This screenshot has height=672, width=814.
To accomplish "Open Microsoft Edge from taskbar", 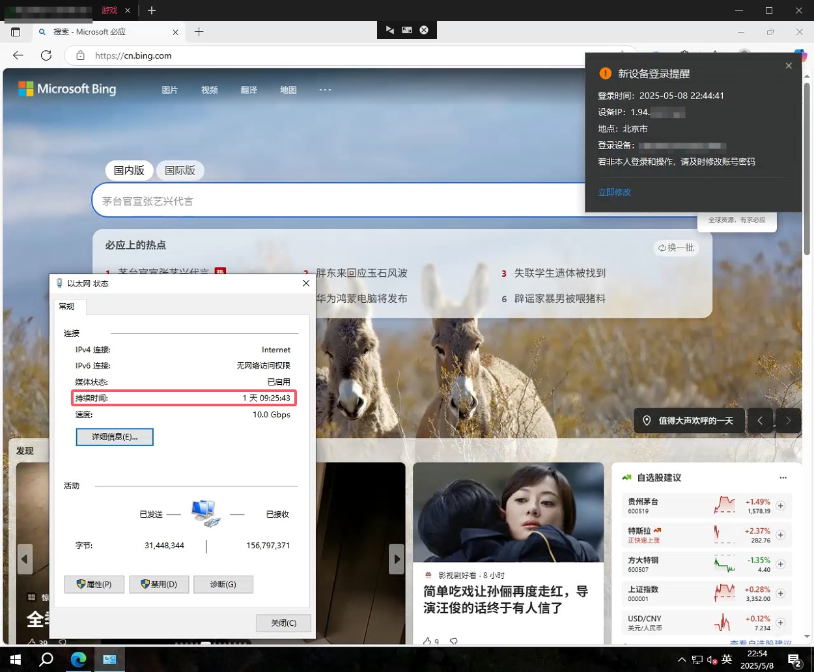I will pos(79,660).
